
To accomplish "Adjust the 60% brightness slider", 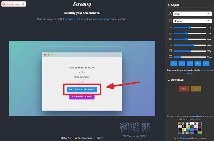I will point(190,45).
